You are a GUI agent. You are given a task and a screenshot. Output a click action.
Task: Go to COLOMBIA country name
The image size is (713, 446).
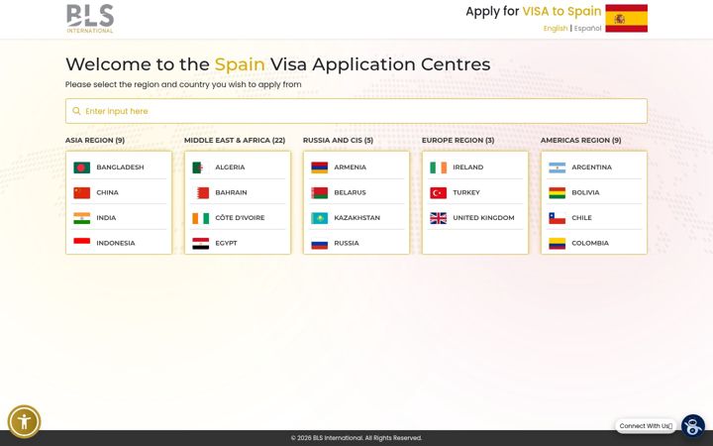590,244
